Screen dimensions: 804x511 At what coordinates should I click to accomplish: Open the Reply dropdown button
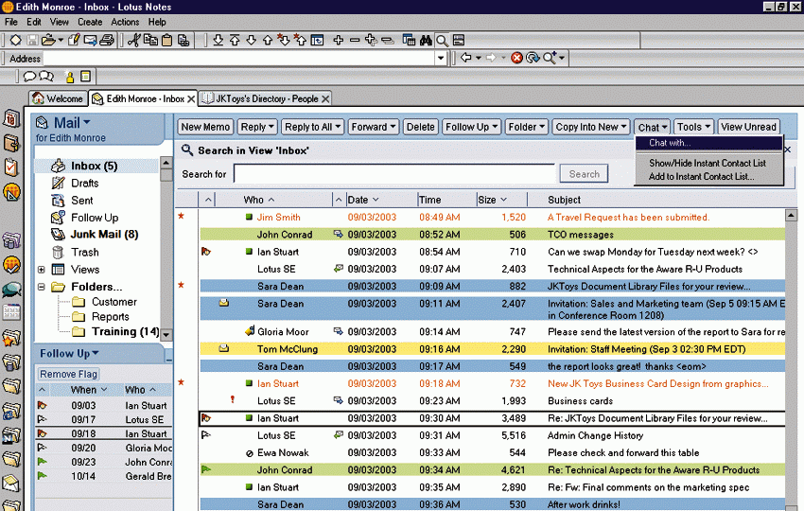click(257, 127)
